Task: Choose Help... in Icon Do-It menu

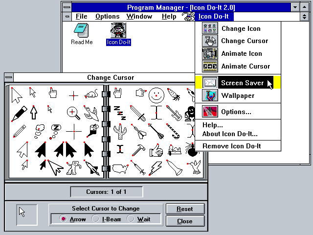Action: coord(238,125)
